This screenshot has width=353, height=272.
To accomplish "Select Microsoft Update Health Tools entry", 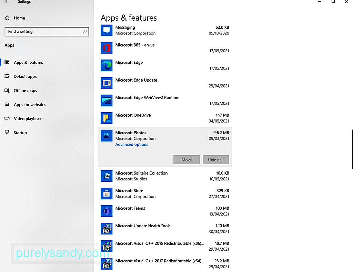I will pos(165,229).
